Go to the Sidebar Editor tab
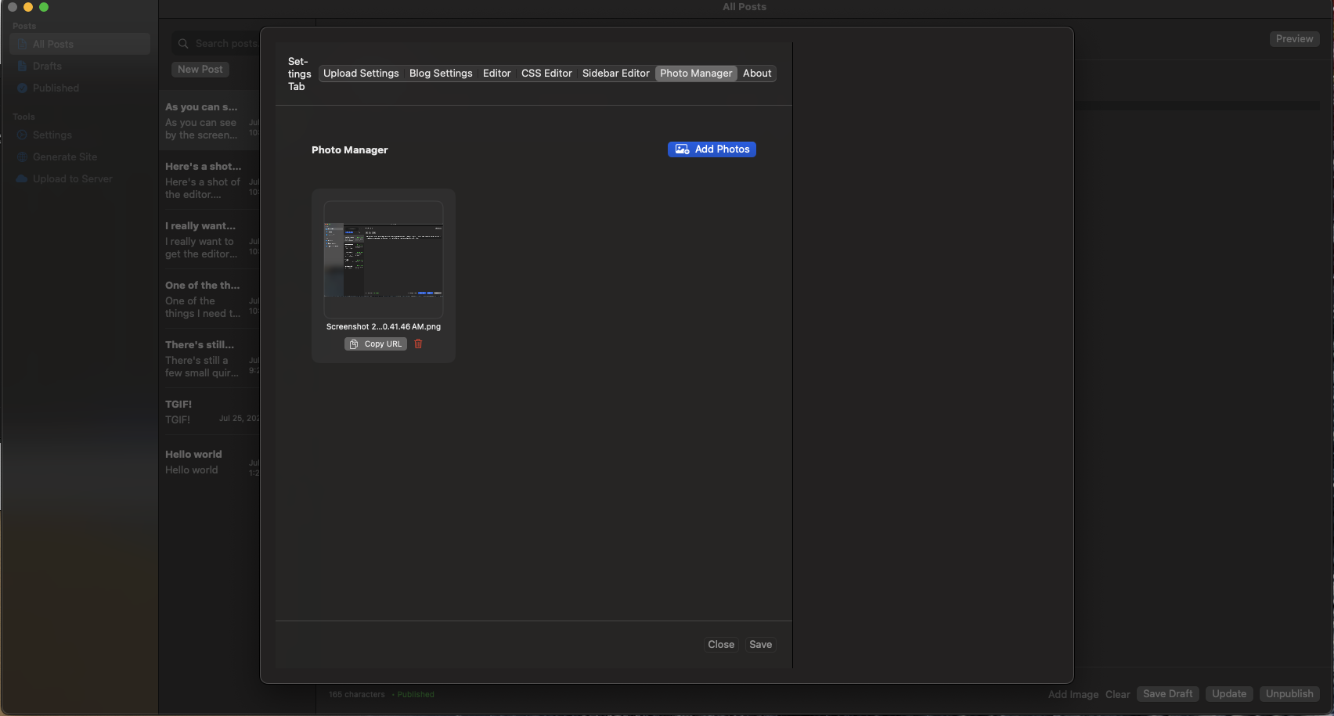 tap(615, 74)
